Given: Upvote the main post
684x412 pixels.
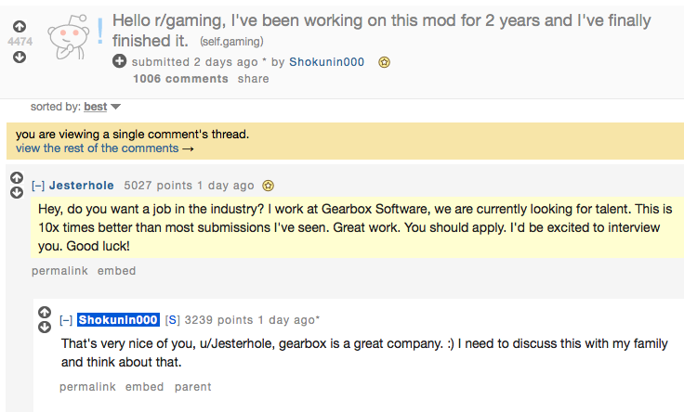Looking at the screenshot, I should pos(20,27).
